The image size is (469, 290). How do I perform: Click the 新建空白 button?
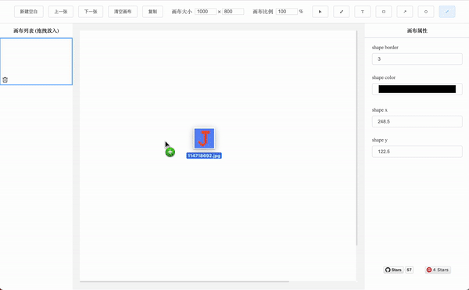click(x=29, y=12)
